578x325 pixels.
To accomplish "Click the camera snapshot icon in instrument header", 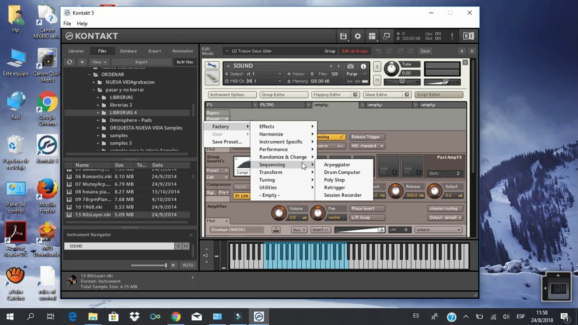I will coord(350,66).
